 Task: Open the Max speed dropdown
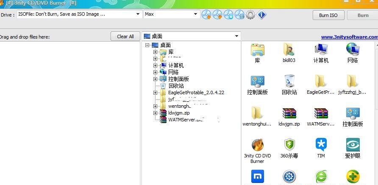point(172,14)
